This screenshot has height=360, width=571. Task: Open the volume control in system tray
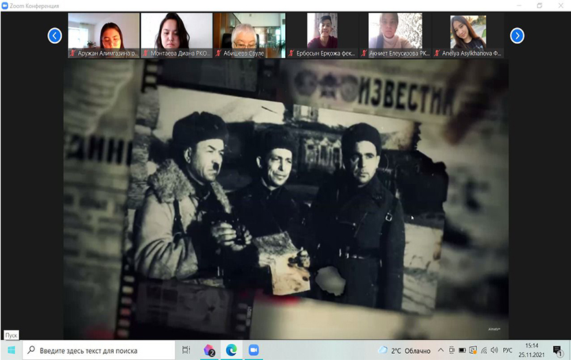pos(494,350)
